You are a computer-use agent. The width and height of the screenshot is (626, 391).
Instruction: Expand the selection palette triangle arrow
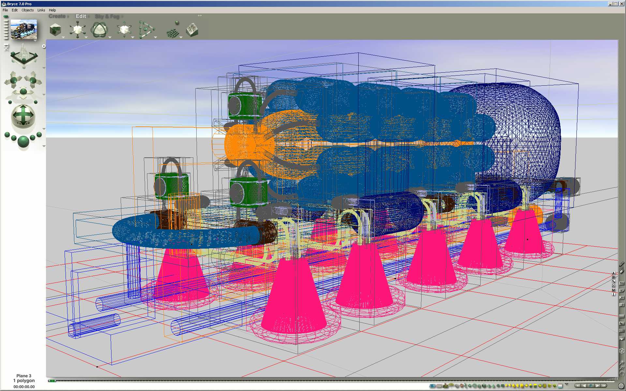click(566, 384)
